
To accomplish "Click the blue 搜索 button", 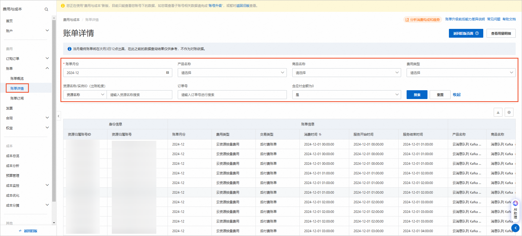I will point(417,95).
